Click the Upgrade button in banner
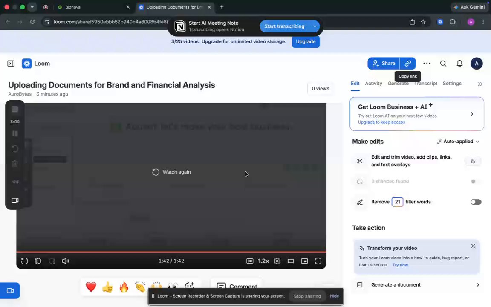Viewport: 491px width, 307px height. point(306,41)
